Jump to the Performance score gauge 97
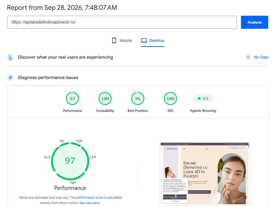Image resolution: width=275 pixels, height=207 pixels. tap(72, 98)
